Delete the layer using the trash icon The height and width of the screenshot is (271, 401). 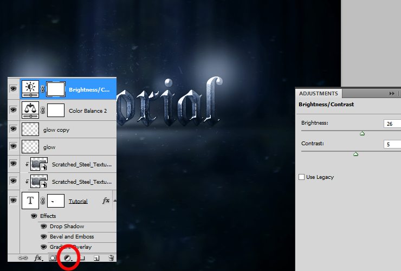click(111, 258)
